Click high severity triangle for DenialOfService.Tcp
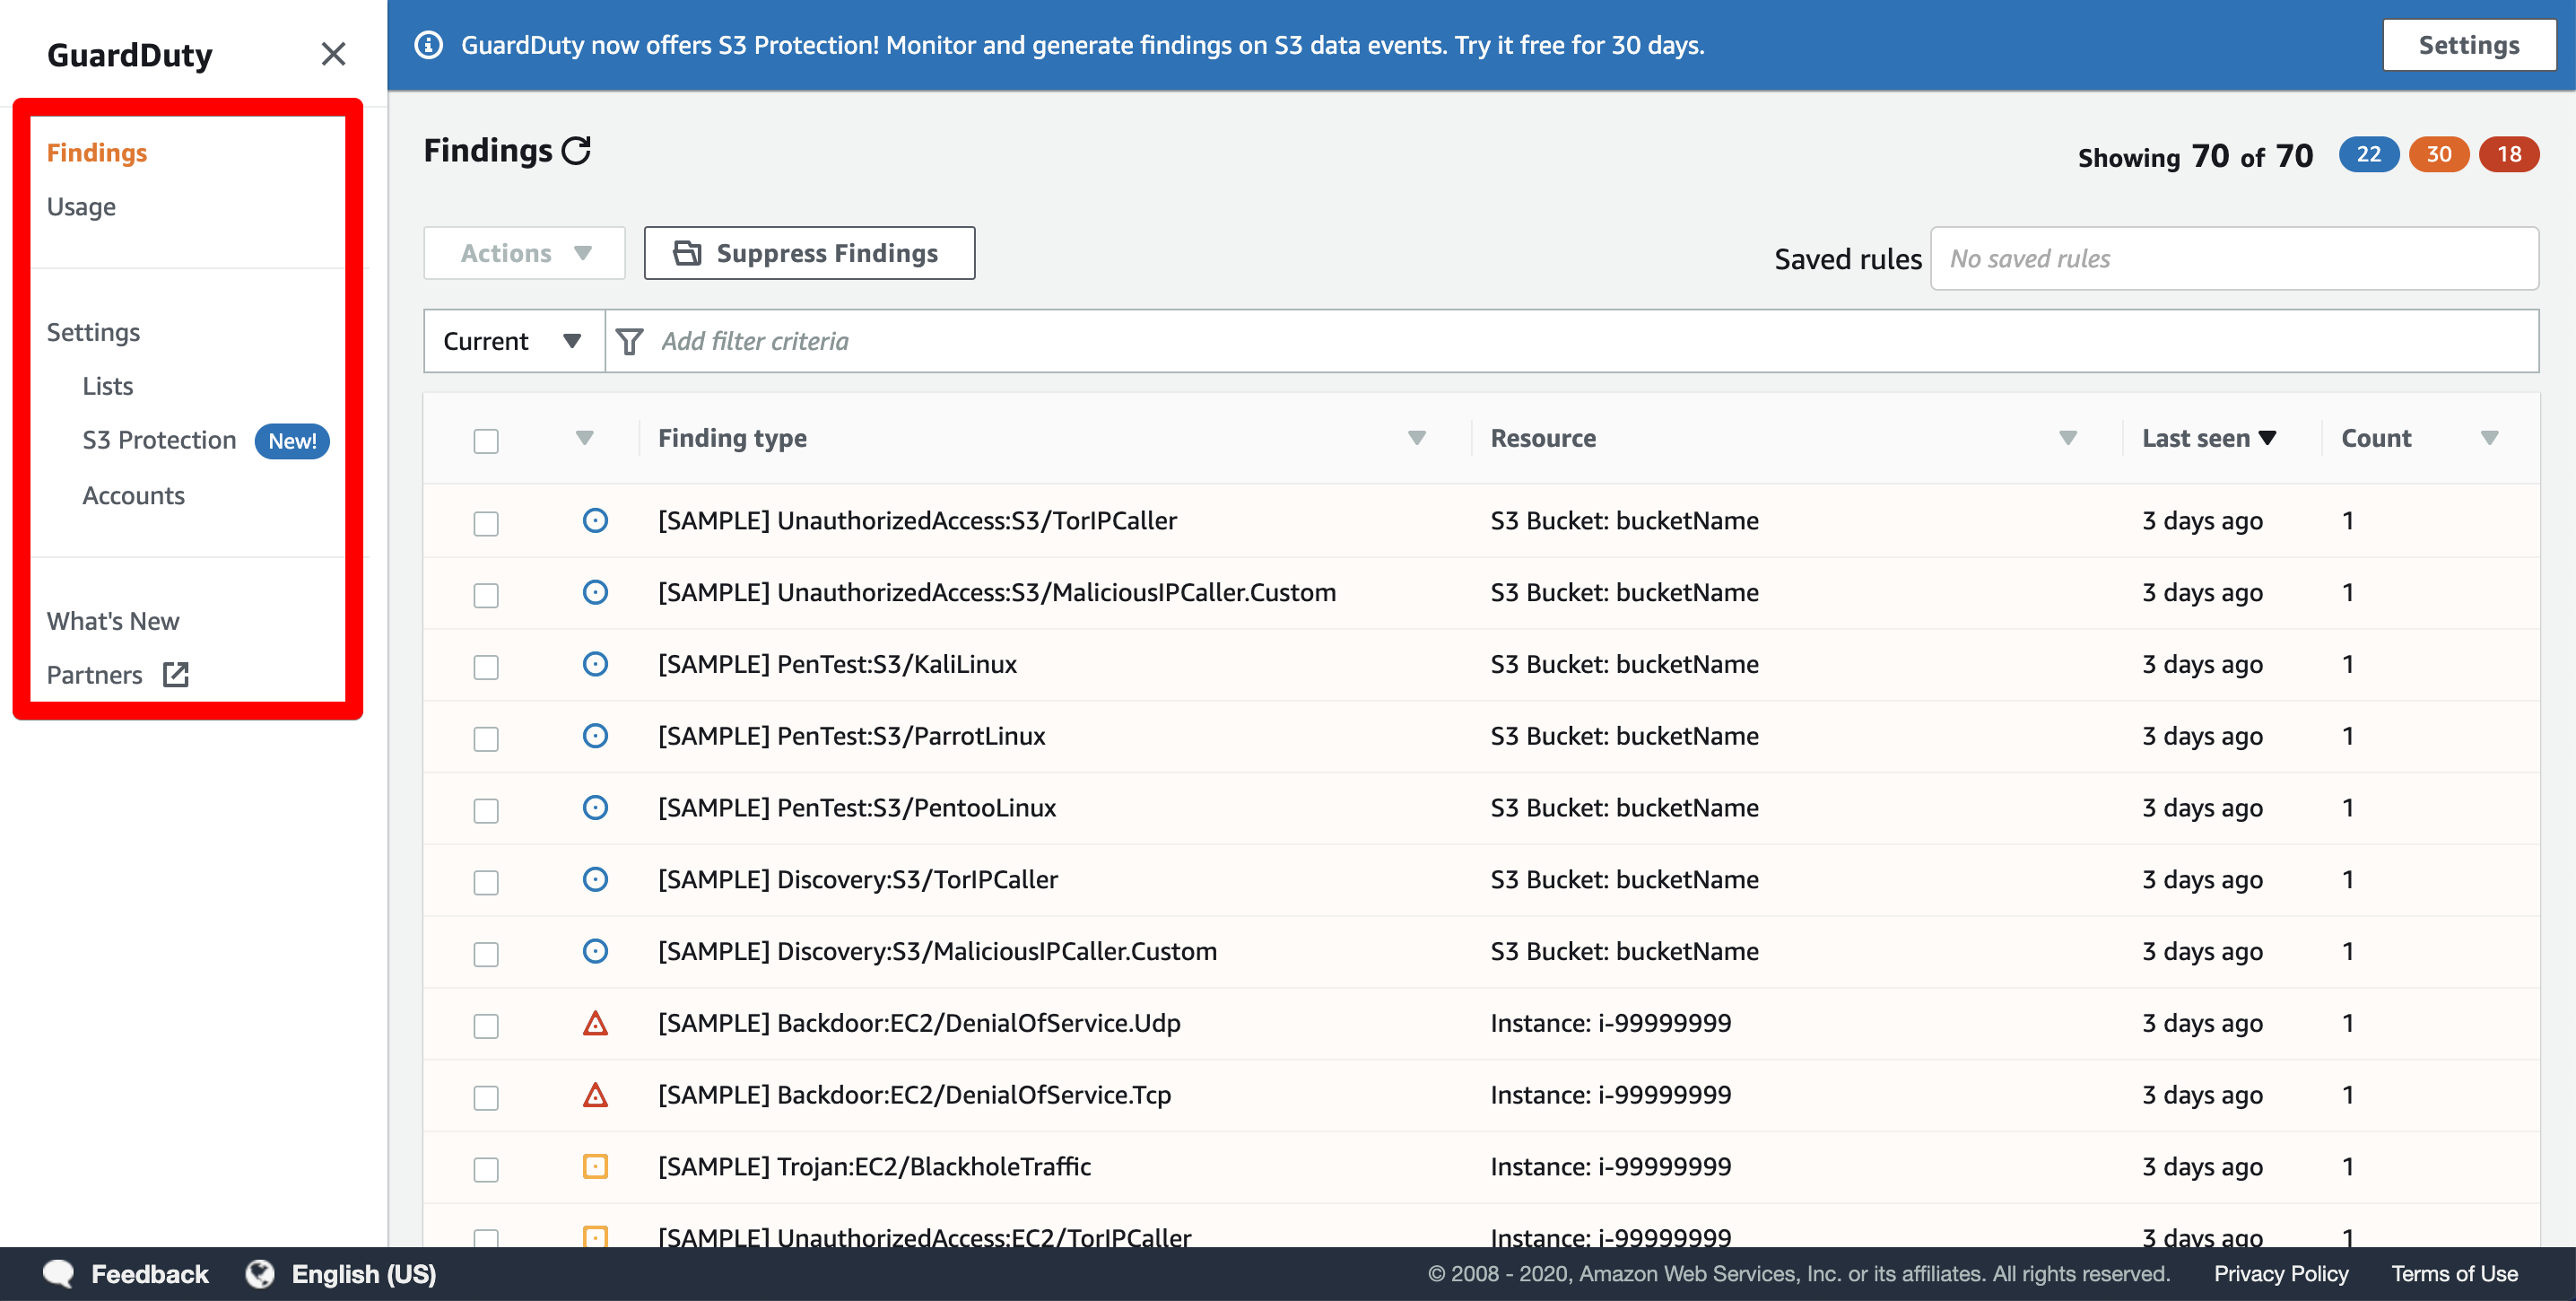This screenshot has height=1301, width=2576. pyautogui.click(x=595, y=1095)
